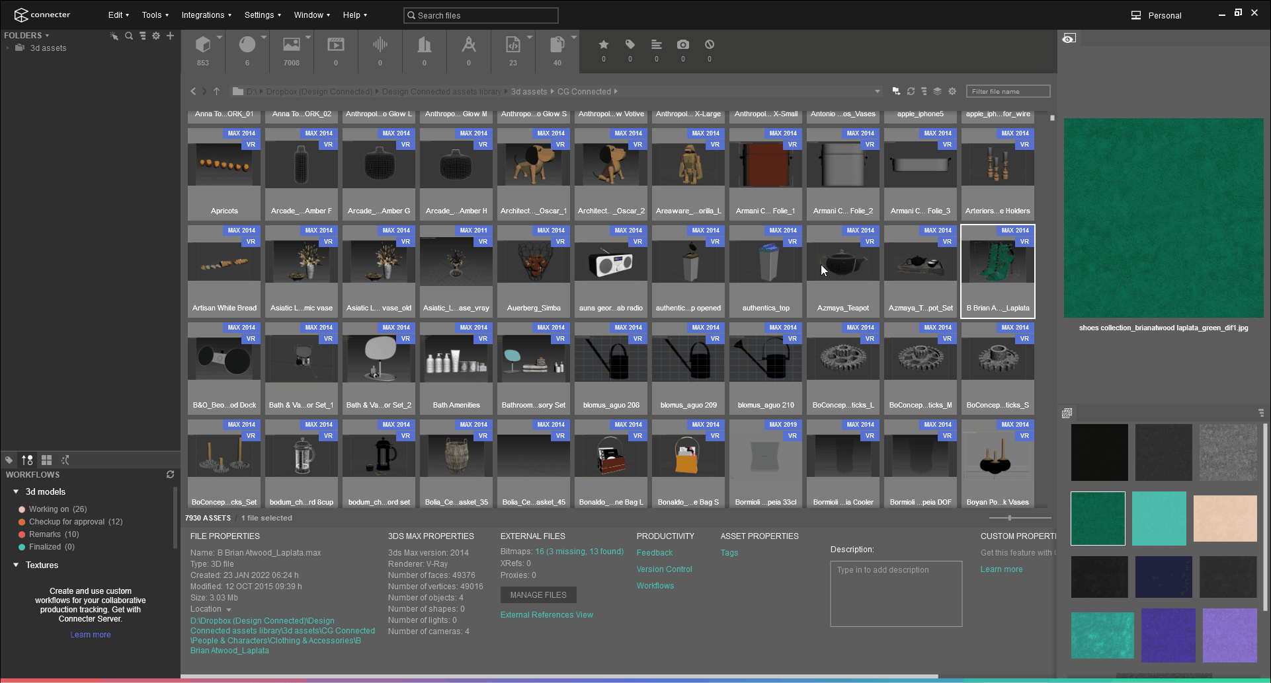
Task: Filter by audio waveform icon
Action: [380, 45]
